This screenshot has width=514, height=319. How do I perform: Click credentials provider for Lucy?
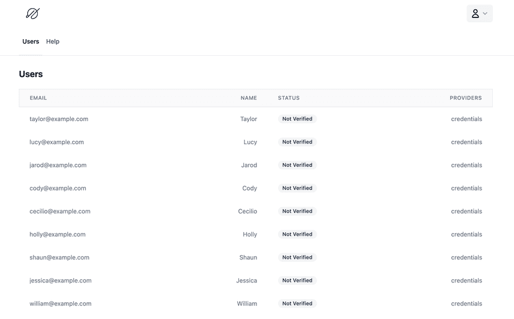(466, 142)
